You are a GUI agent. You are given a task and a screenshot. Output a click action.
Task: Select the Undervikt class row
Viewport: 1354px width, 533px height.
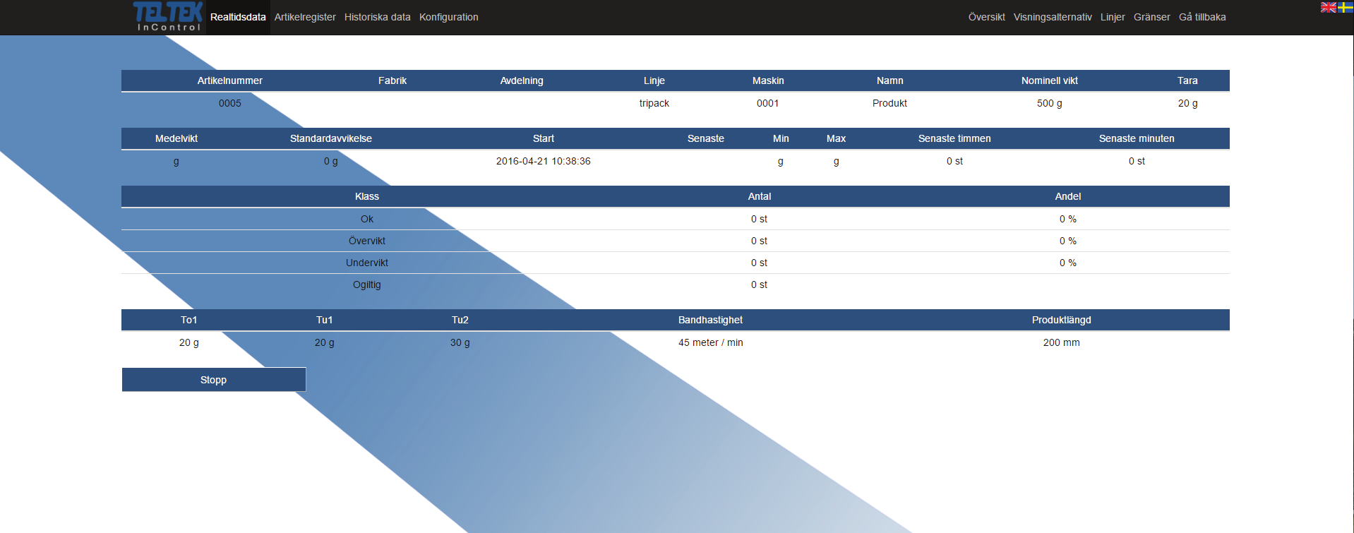point(676,263)
